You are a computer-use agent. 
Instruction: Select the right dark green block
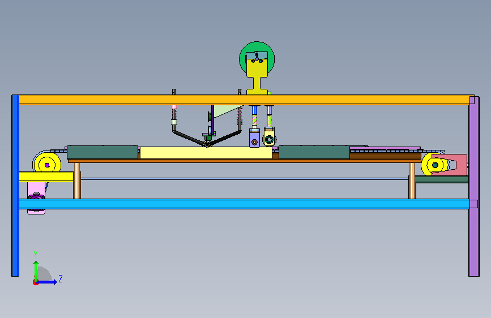click(314, 152)
